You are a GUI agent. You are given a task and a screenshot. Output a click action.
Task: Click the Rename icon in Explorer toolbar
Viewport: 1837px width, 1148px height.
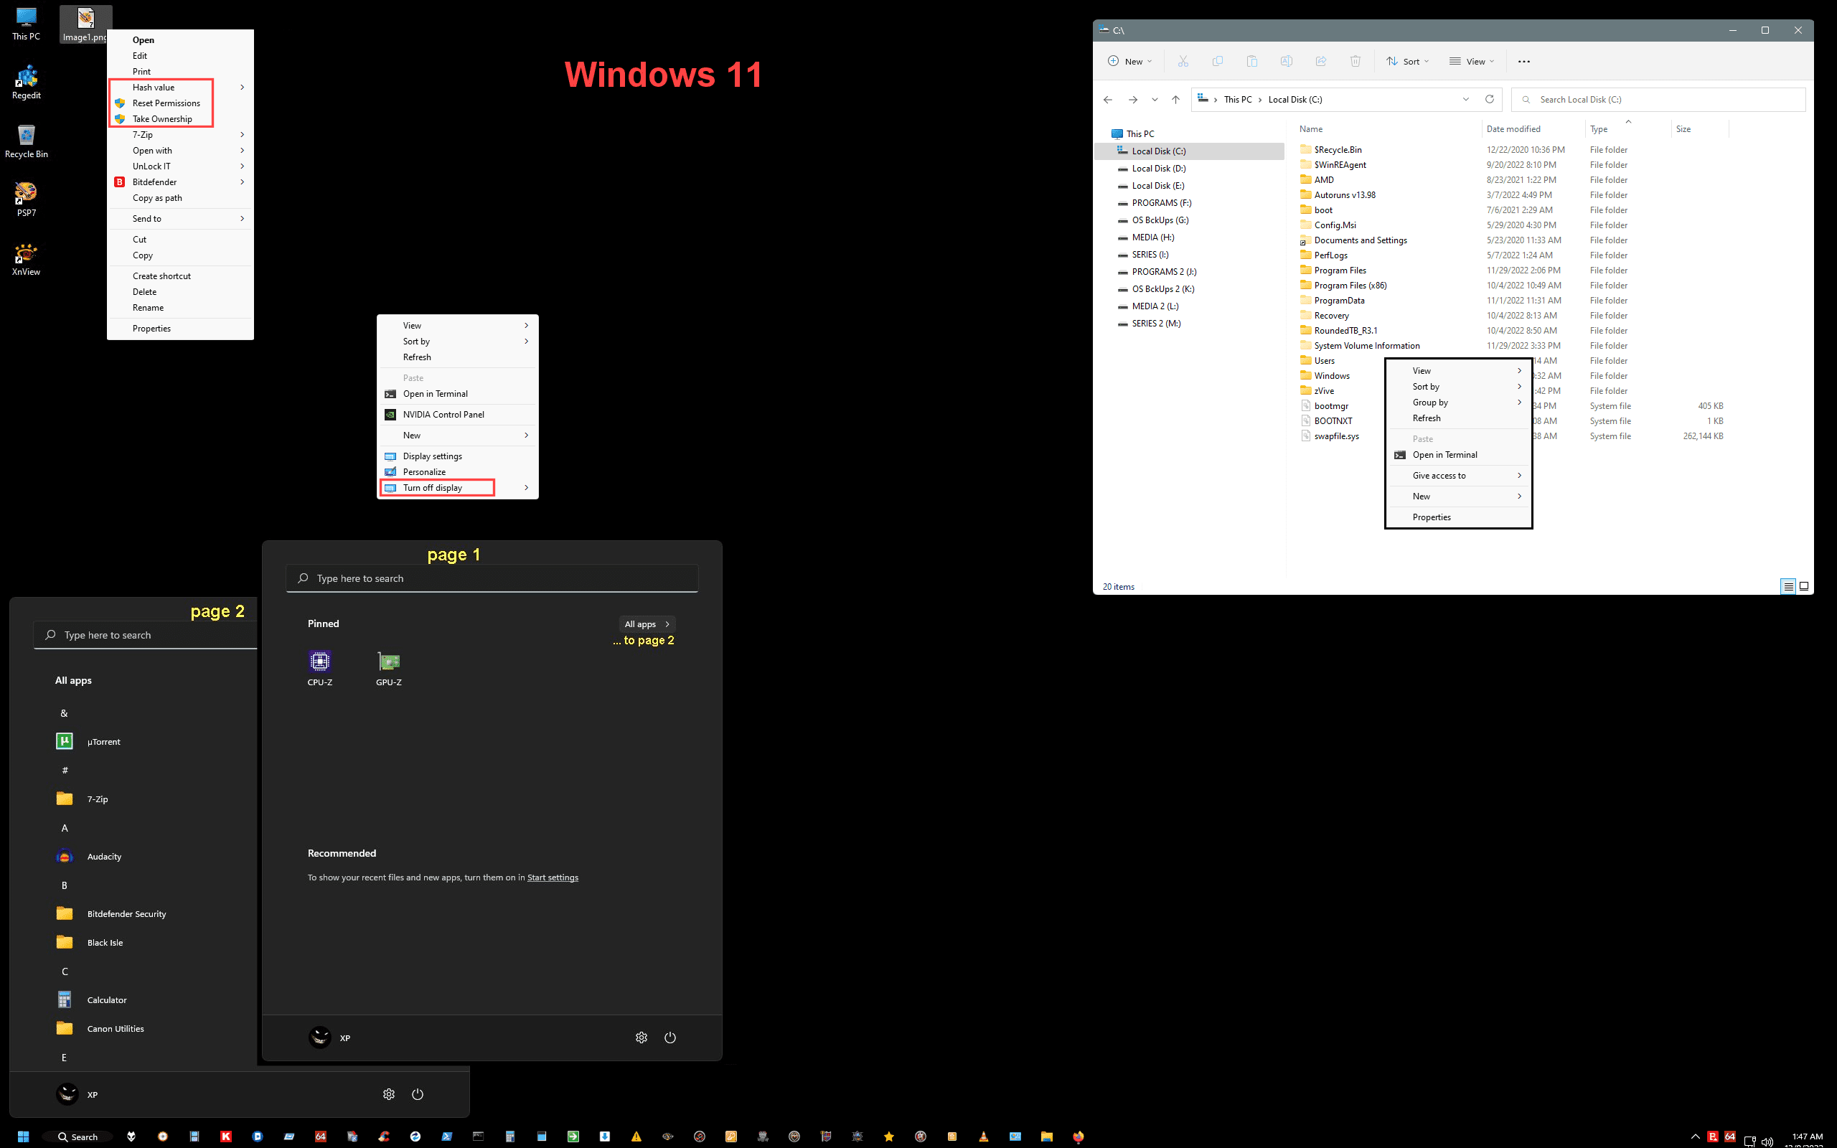[x=1286, y=62]
